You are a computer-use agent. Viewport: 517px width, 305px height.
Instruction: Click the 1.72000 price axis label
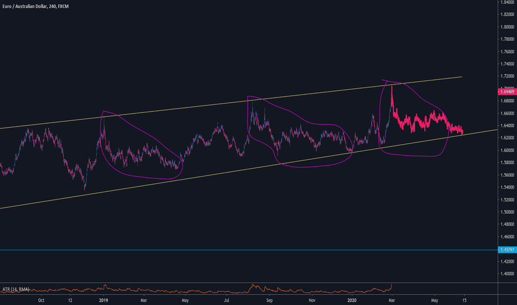coord(508,76)
